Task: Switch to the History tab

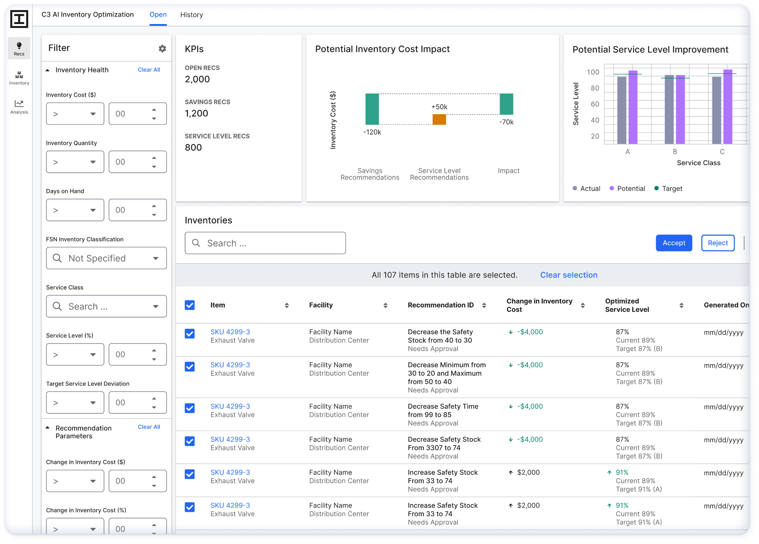Action: pyautogui.click(x=192, y=15)
